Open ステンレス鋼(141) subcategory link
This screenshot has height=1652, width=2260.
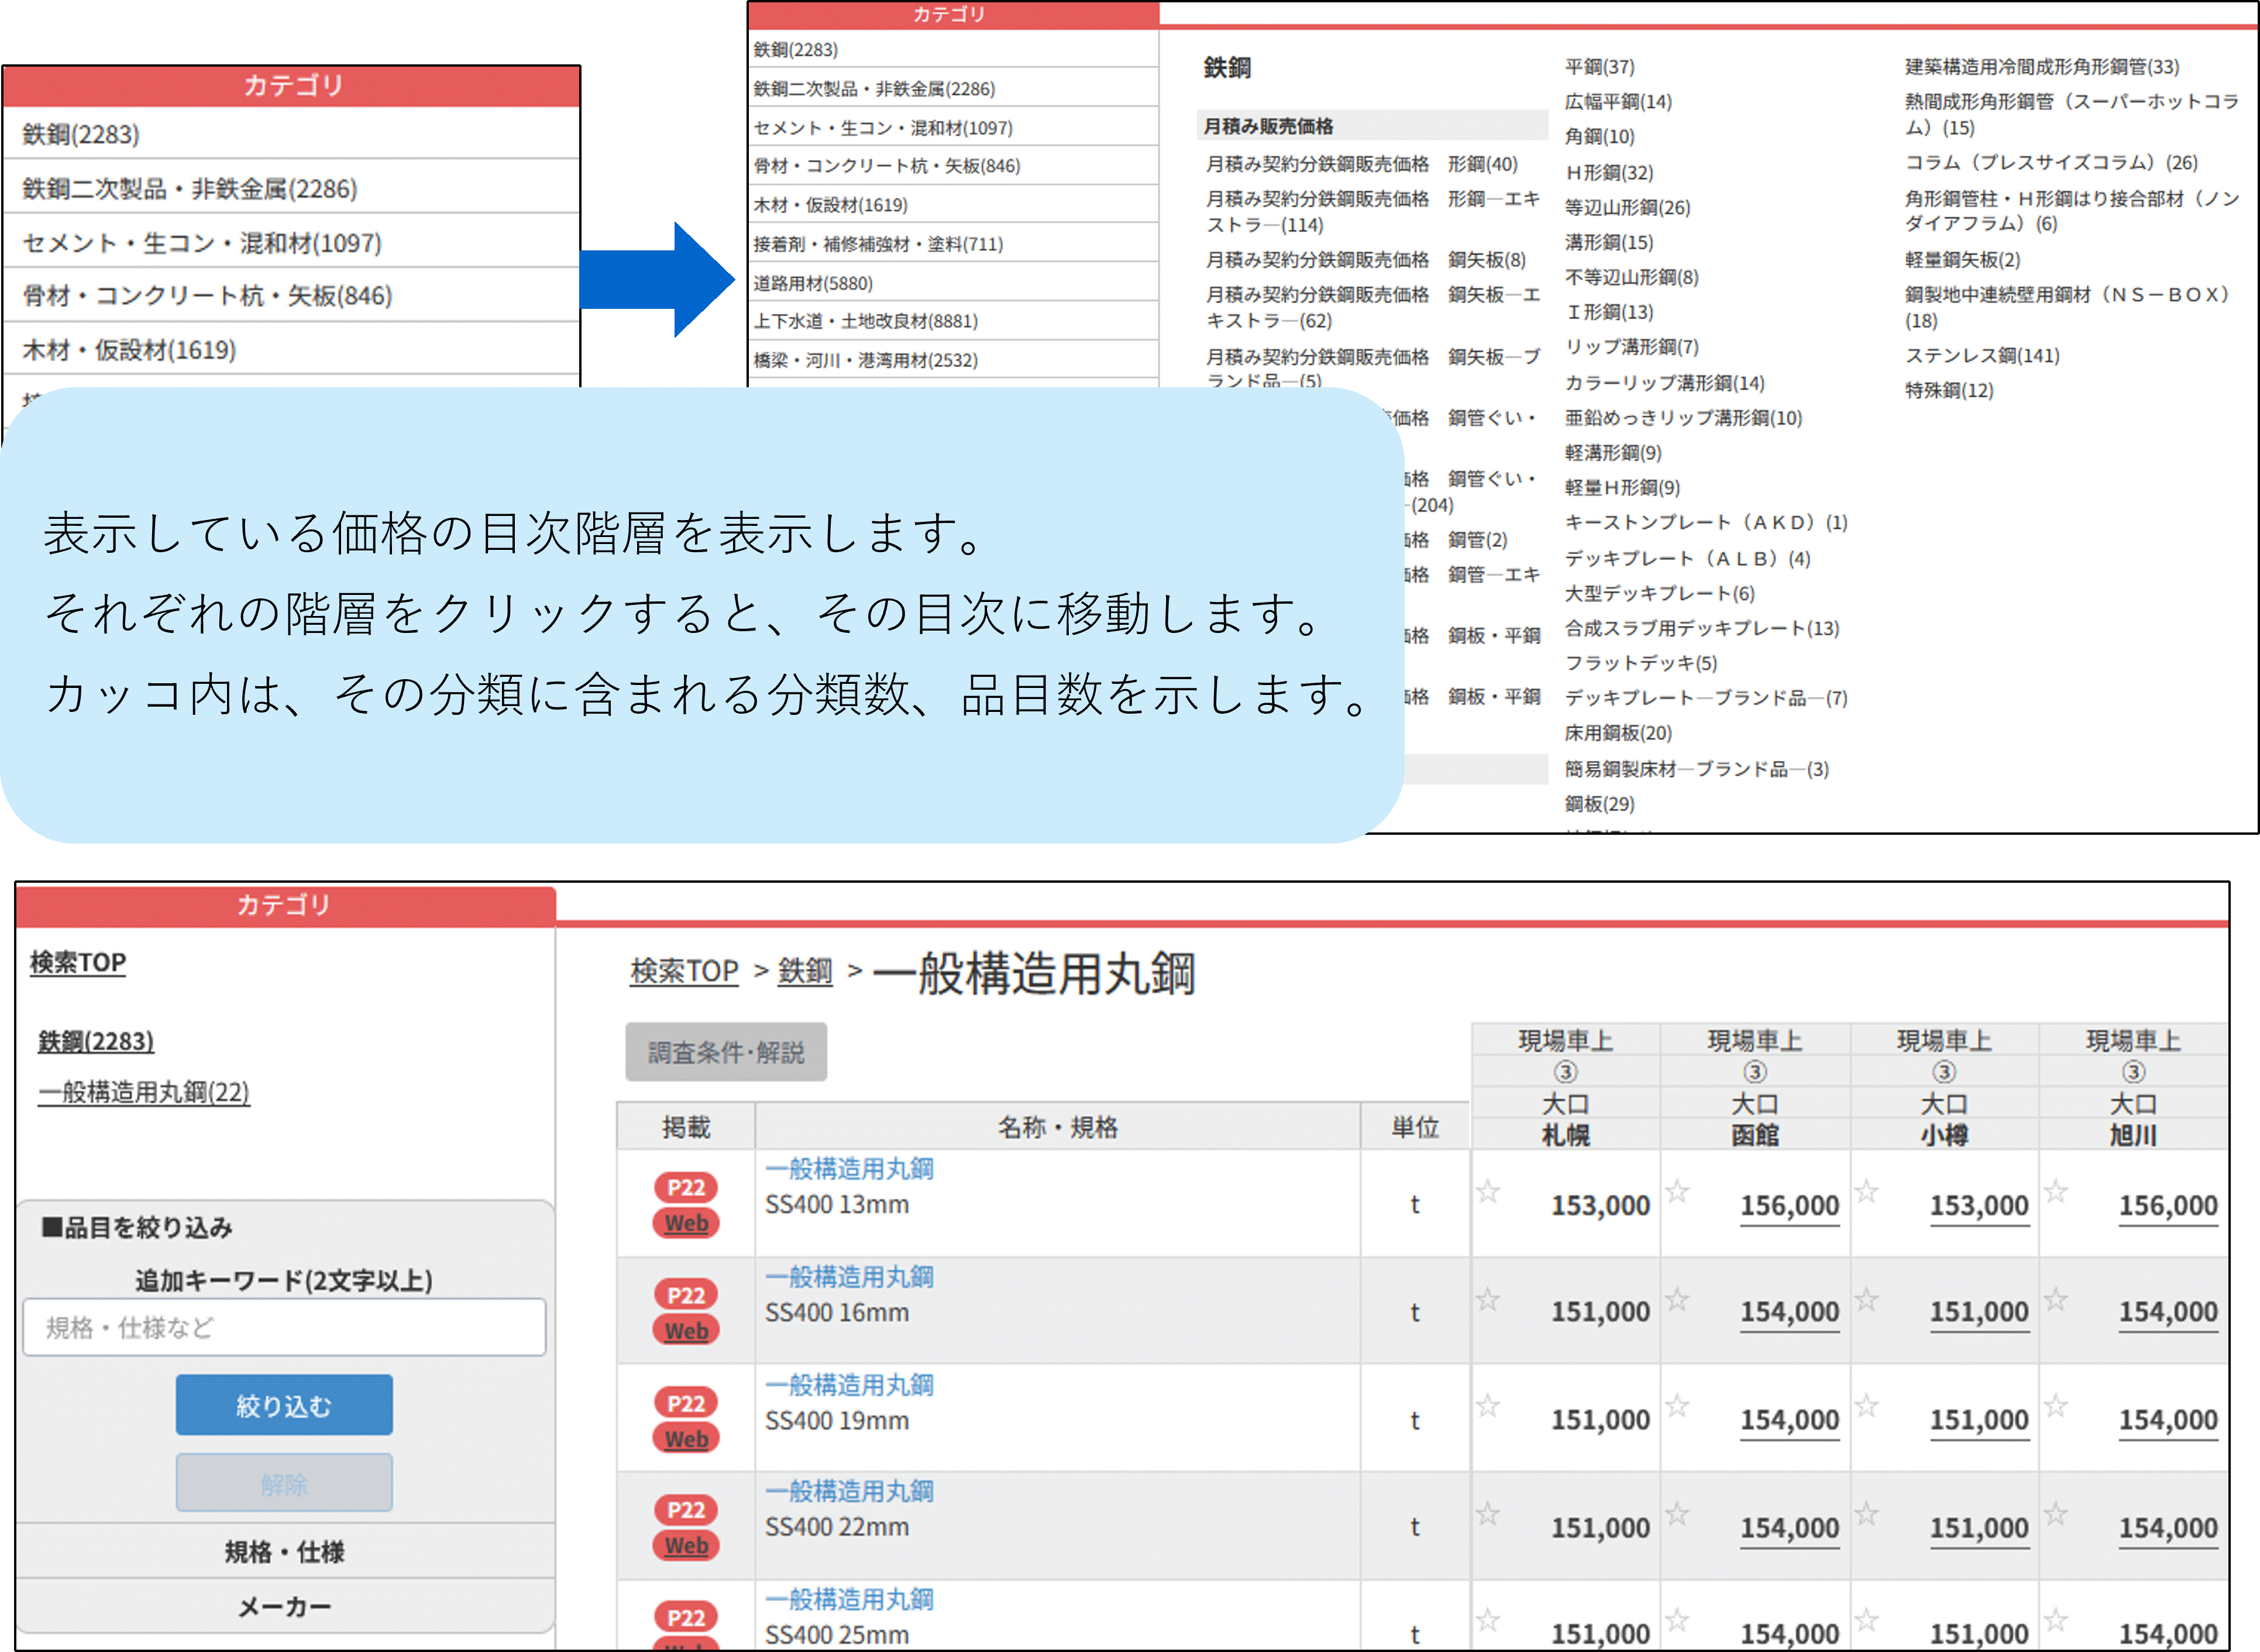[1982, 355]
